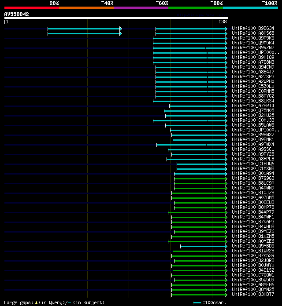The image size is (282, 306).
Task: Select the UniRef100_B5LAW5 label
Action: (253, 125)
